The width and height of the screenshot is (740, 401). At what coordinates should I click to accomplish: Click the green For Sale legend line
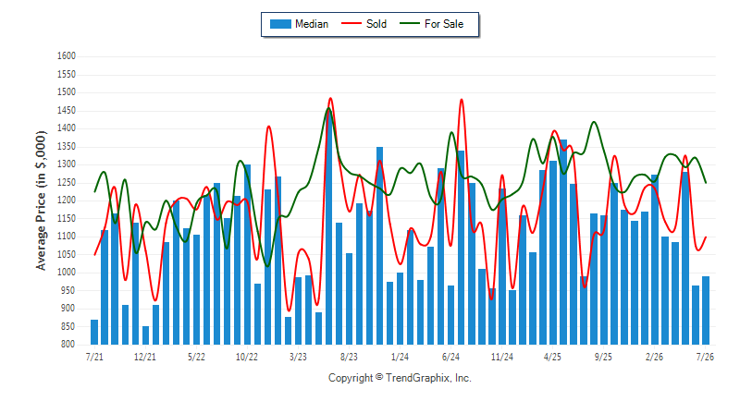[x=410, y=23]
